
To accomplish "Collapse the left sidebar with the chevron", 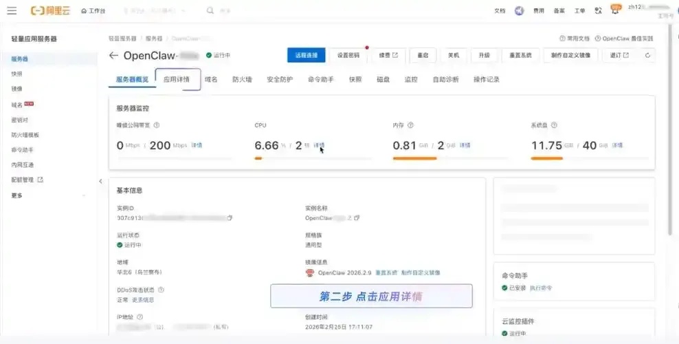I will coord(100,181).
